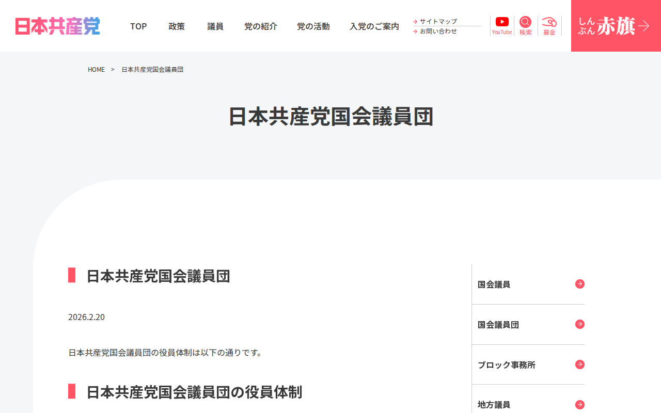This screenshot has width=661, height=413.
Task: Click breadcrumb 日本共産党国会議員団
Action: pos(152,69)
